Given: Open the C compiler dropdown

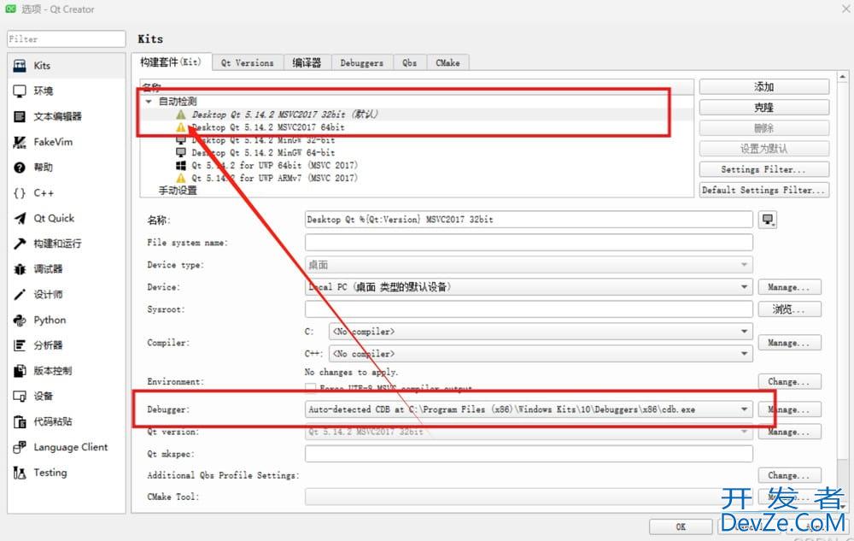Looking at the screenshot, I should [541, 332].
